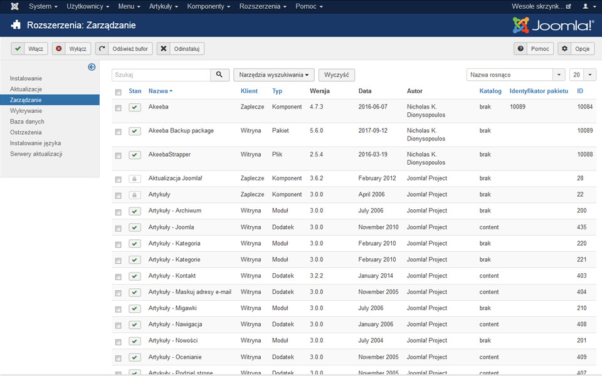Sort table by Nazwa column header
602x376 pixels.
[160, 91]
